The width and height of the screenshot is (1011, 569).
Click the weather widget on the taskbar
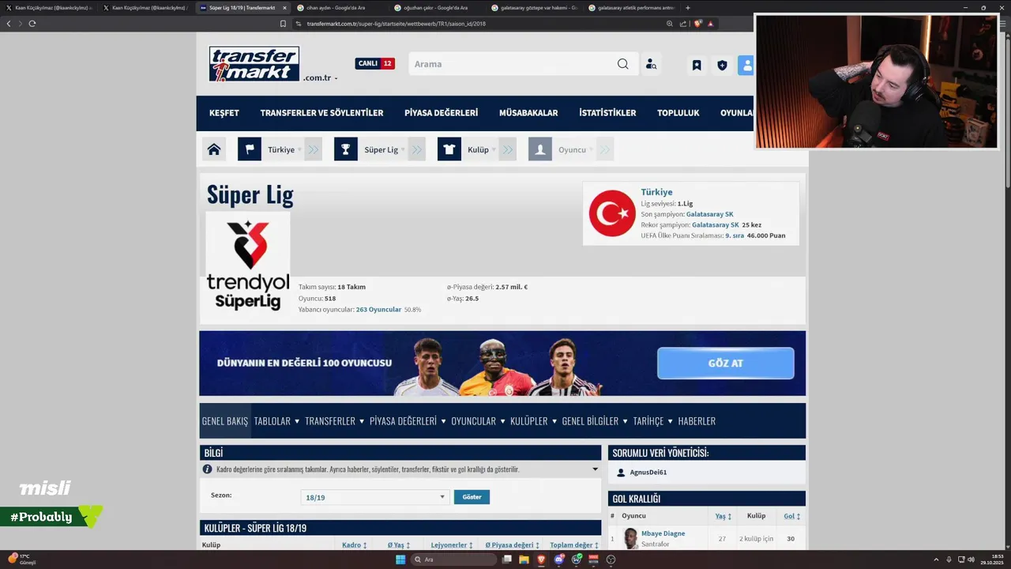(22, 559)
